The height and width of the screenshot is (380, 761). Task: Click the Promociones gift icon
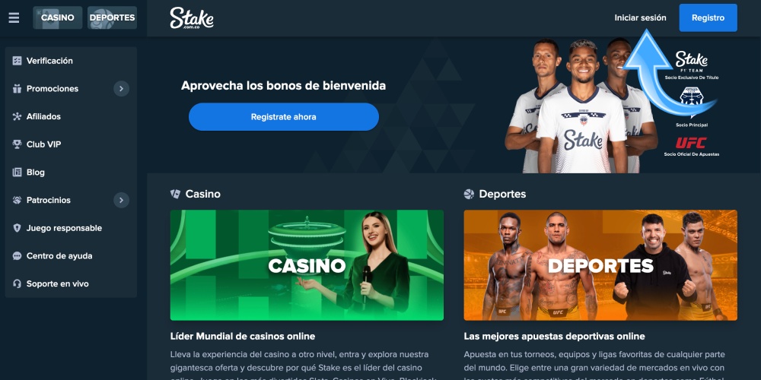coord(17,89)
